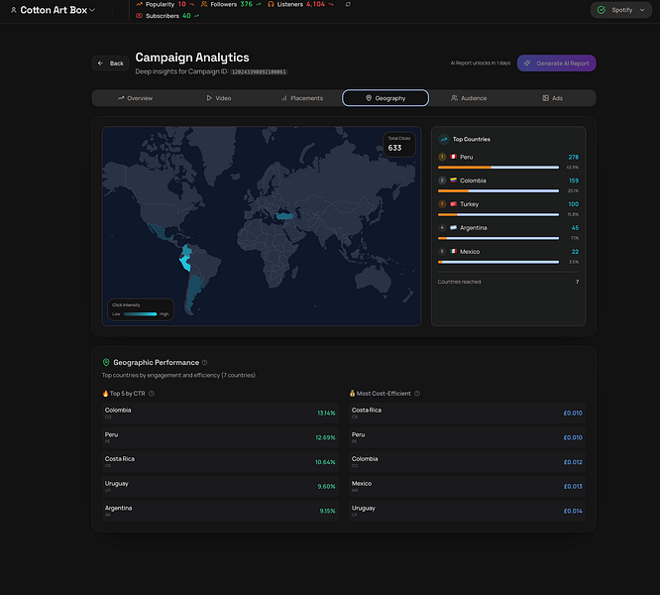This screenshot has height=595, width=660.
Task: Click the refresh stats icon in header
Action: point(348,4)
